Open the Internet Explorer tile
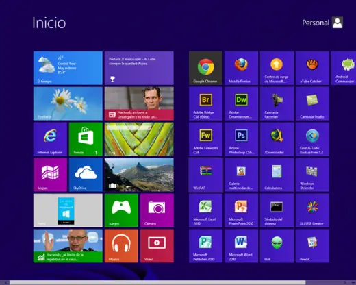 [x=50, y=139]
